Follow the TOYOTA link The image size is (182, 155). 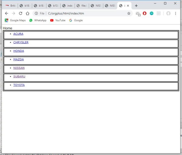tap(19, 85)
